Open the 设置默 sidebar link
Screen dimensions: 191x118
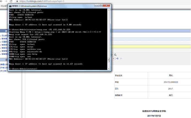(4, 42)
